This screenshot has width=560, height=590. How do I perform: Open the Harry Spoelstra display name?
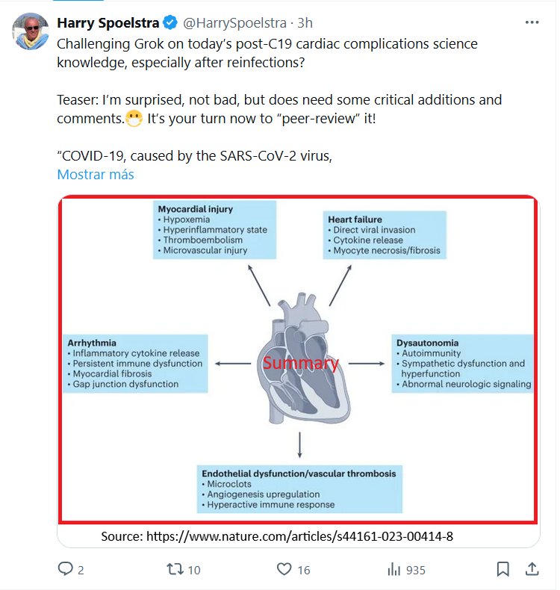pyautogui.click(x=108, y=23)
